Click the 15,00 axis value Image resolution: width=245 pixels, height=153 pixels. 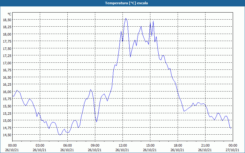(x=7, y=120)
